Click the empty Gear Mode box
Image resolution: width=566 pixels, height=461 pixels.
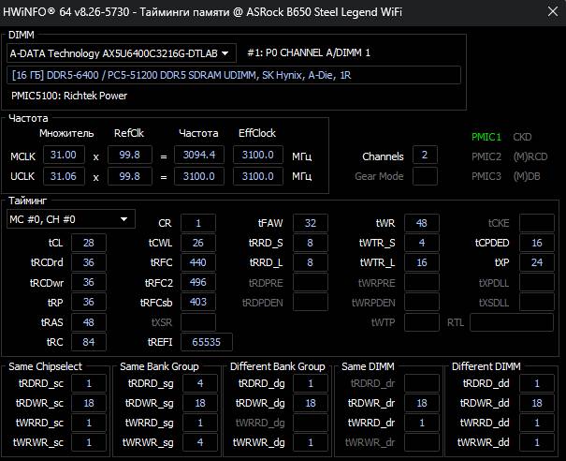(425, 176)
